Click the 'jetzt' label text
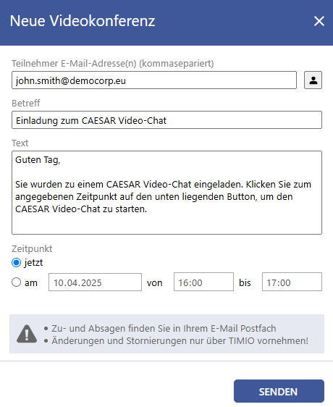 (x=33, y=263)
